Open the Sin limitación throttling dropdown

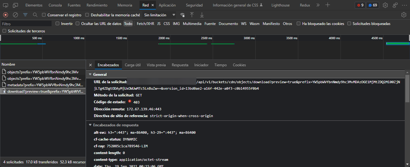(x=160, y=15)
